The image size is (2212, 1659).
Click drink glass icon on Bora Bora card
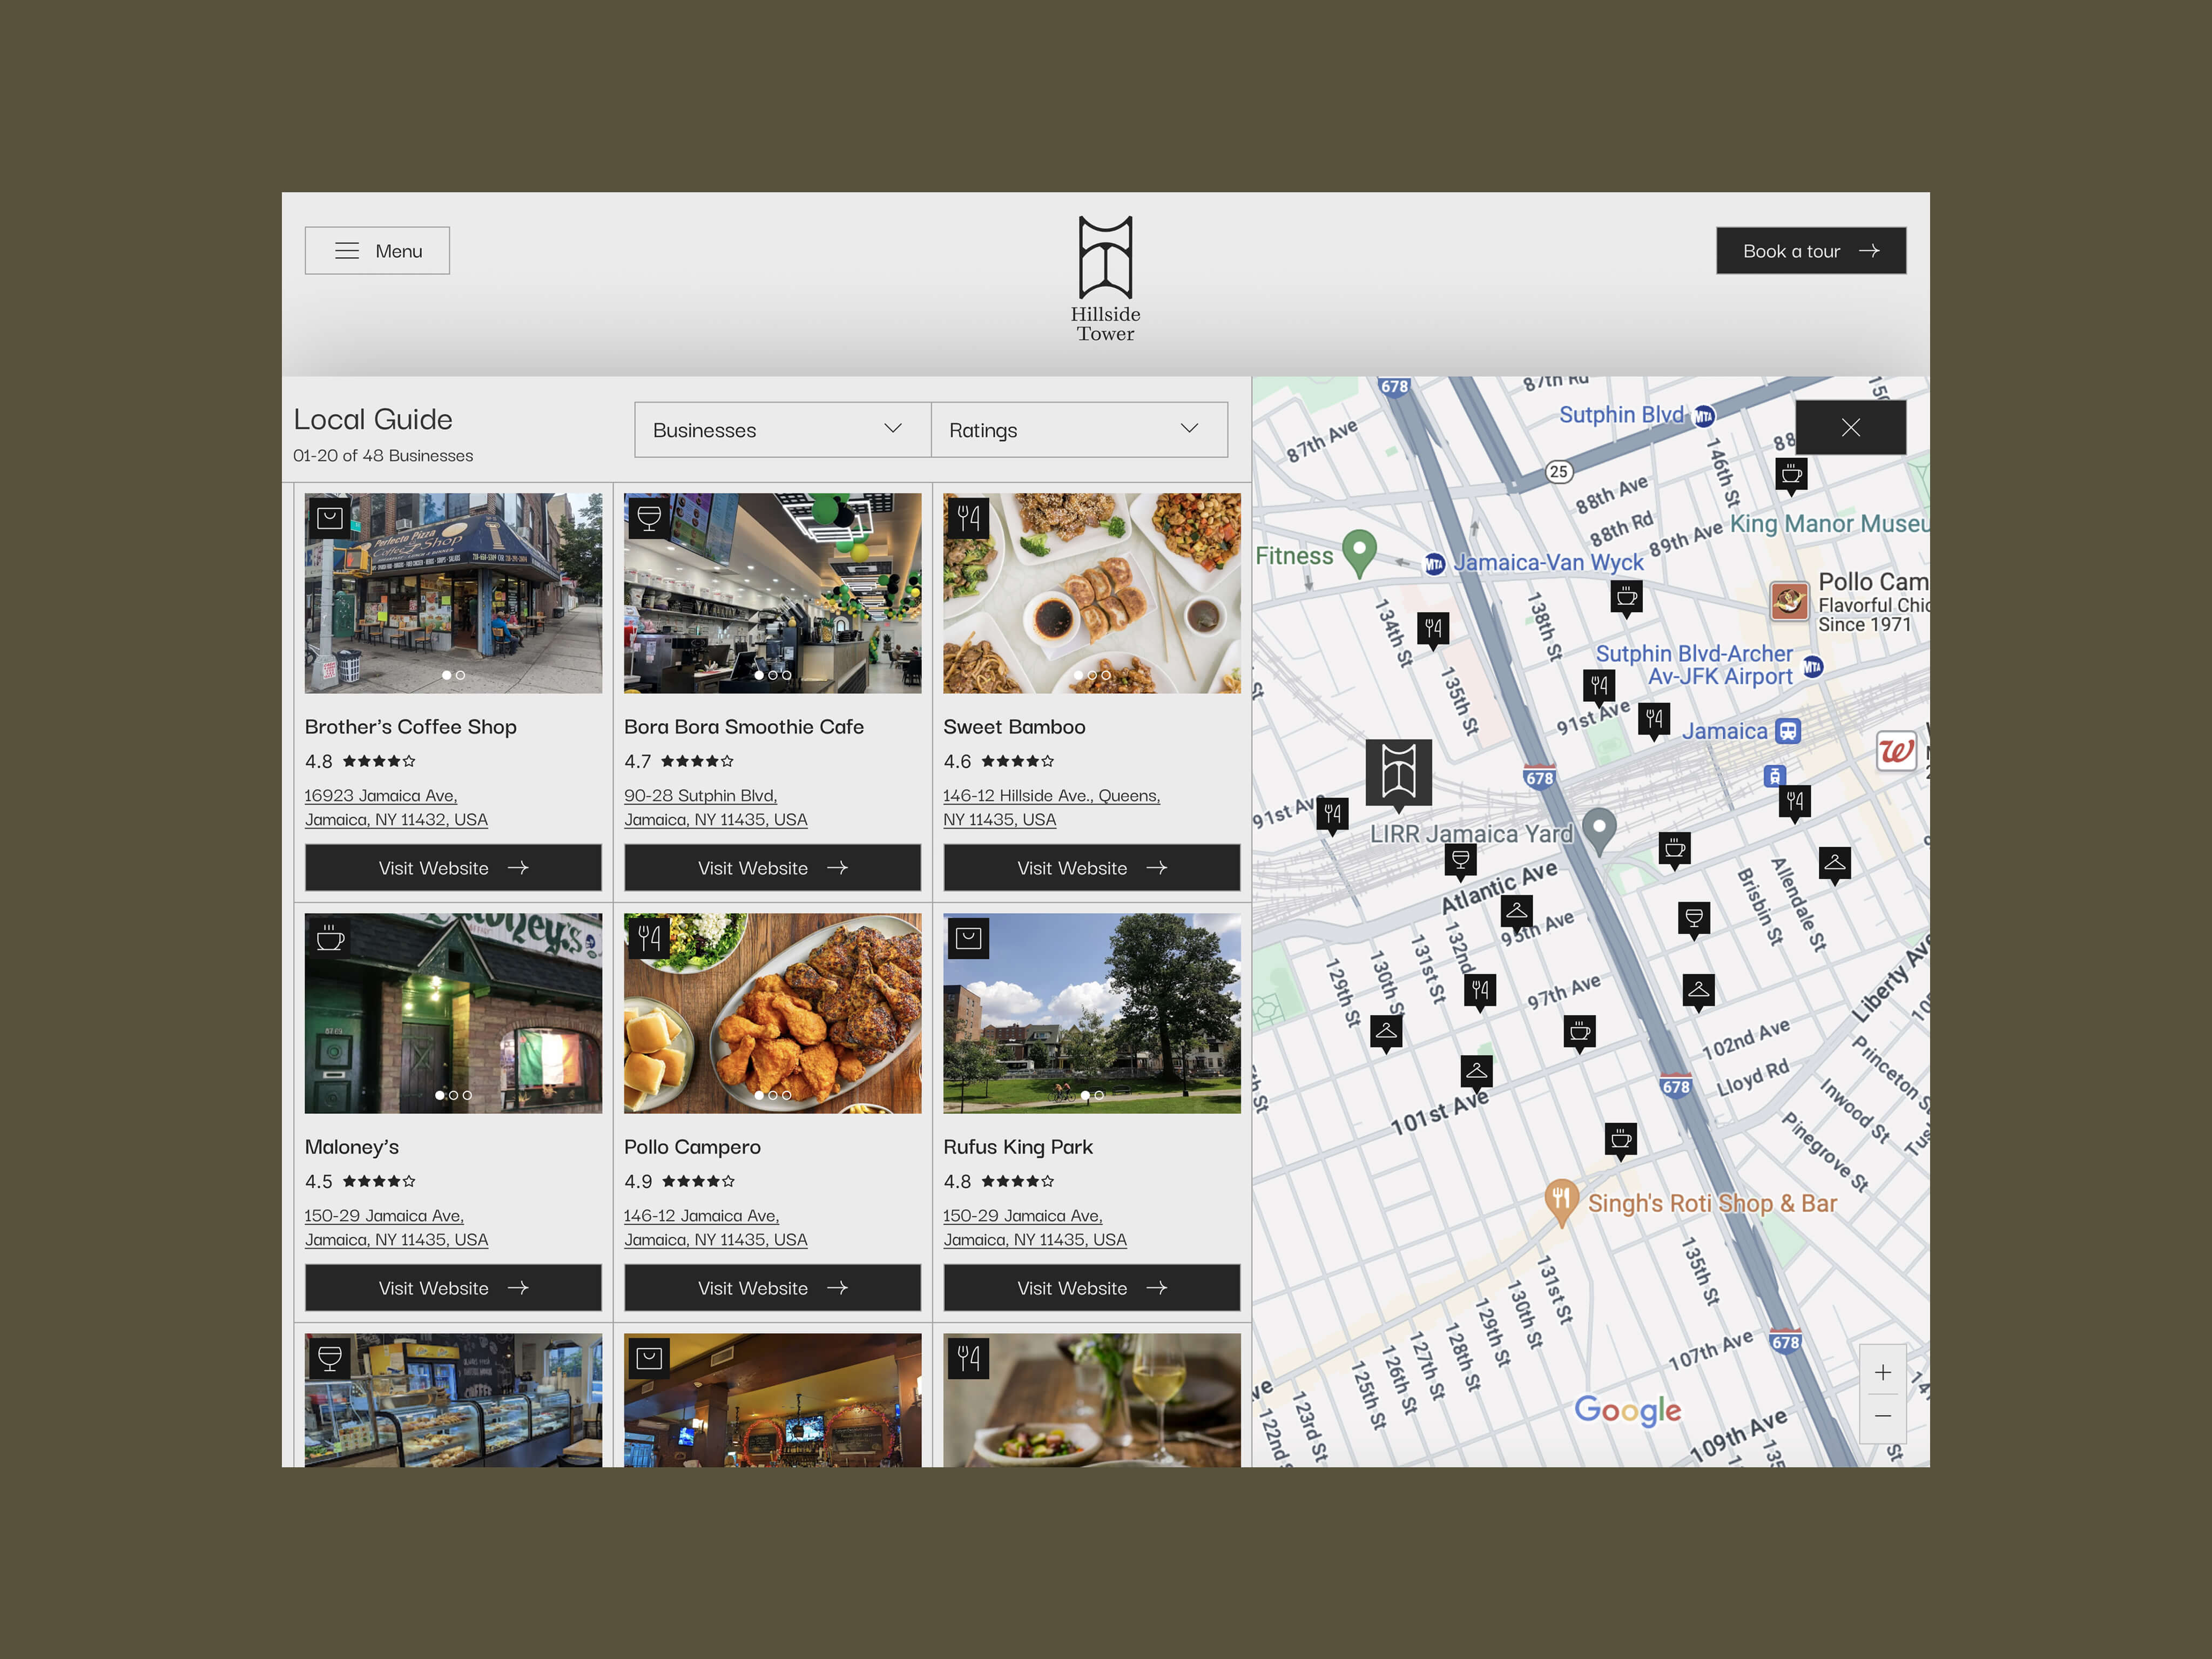pyautogui.click(x=649, y=518)
